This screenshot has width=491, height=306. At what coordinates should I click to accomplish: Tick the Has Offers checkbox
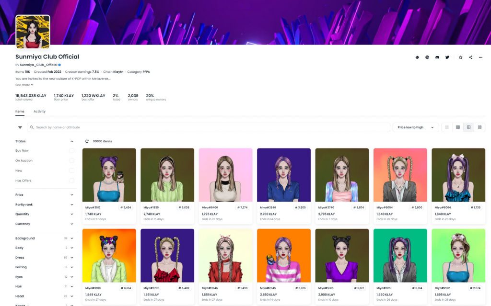point(72,181)
